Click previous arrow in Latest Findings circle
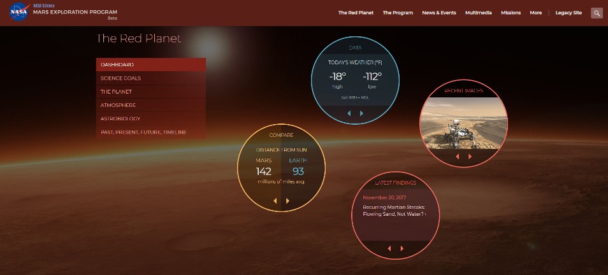Image resolution: width=608 pixels, height=275 pixels. click(x=389, y=248)
